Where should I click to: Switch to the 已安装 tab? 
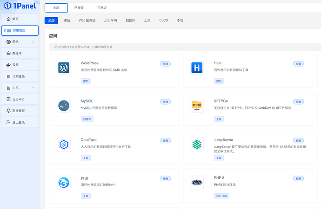(x=79, y=8)
